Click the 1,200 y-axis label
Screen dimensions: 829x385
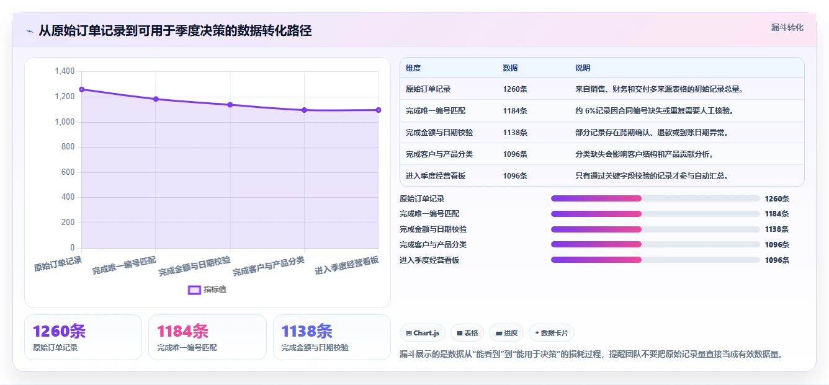click(x=65, y=97)
